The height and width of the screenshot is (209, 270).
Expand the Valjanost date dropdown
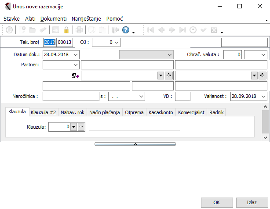point(263,96)
